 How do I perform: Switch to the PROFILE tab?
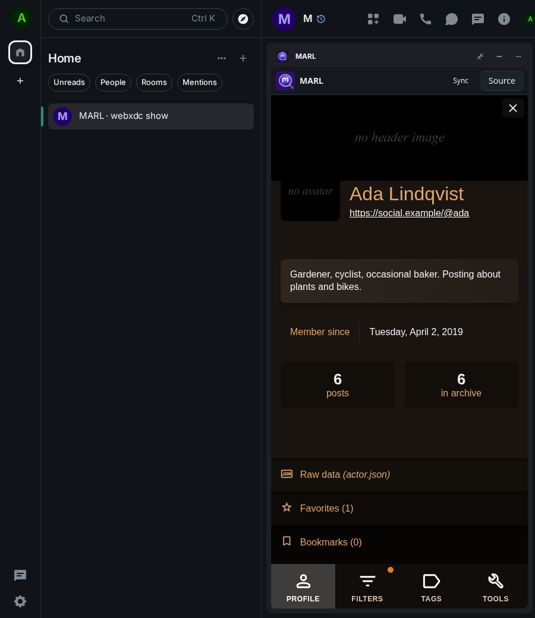coord(303,586)
